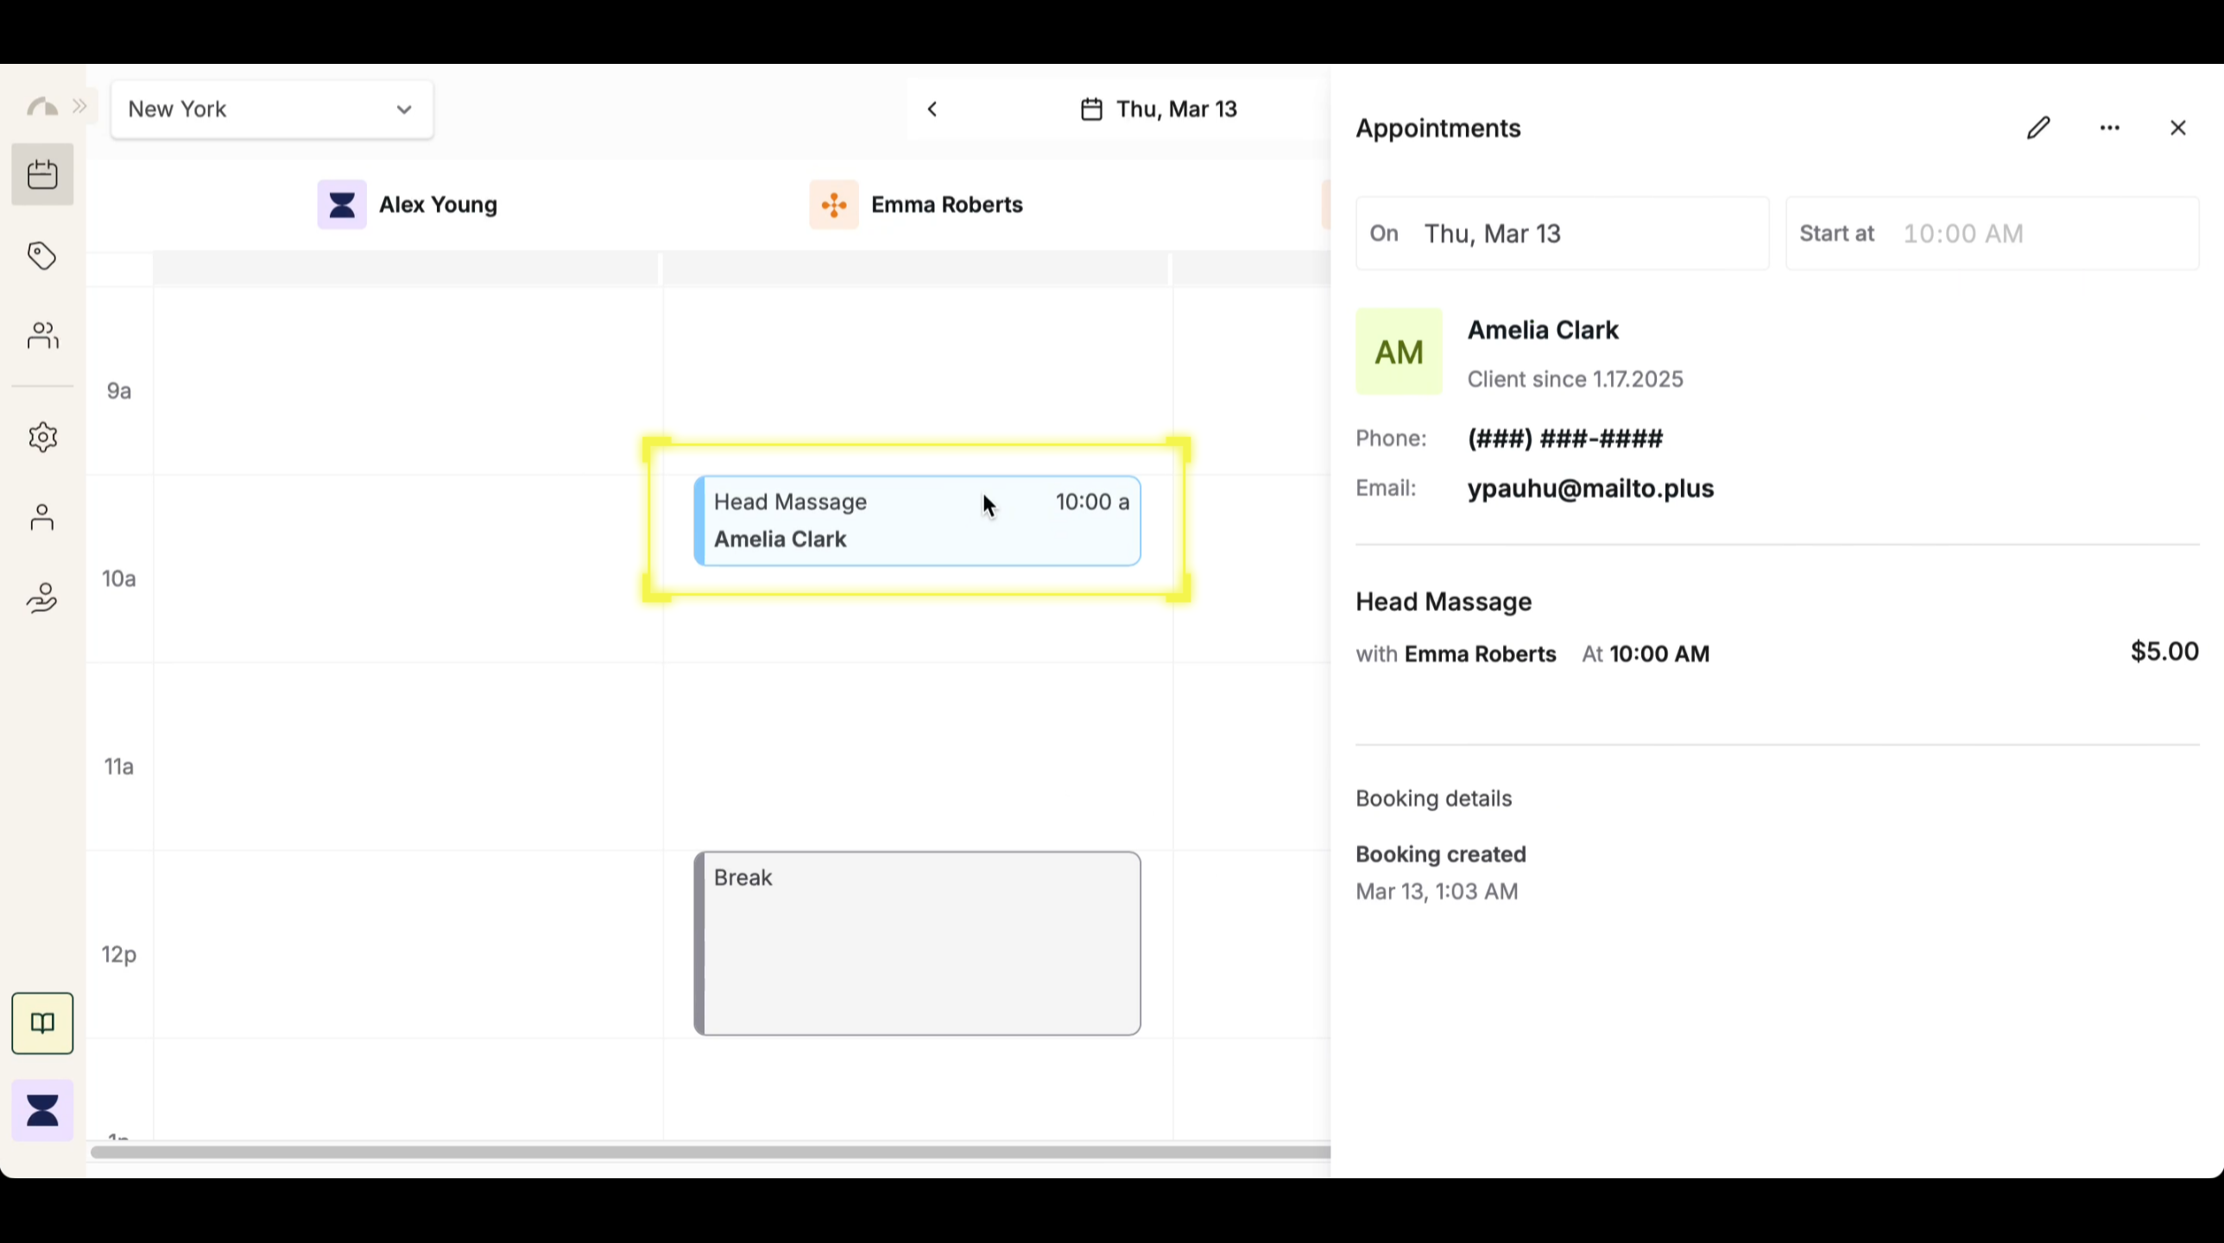The image size is (2224, 1243).
Task: Open the book guide icon
Action: 42,1023
